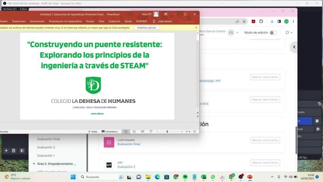This screenshot has height=182, width=323.
Task: Click OBS add scene plus icon
Action: tap(6, 151)
